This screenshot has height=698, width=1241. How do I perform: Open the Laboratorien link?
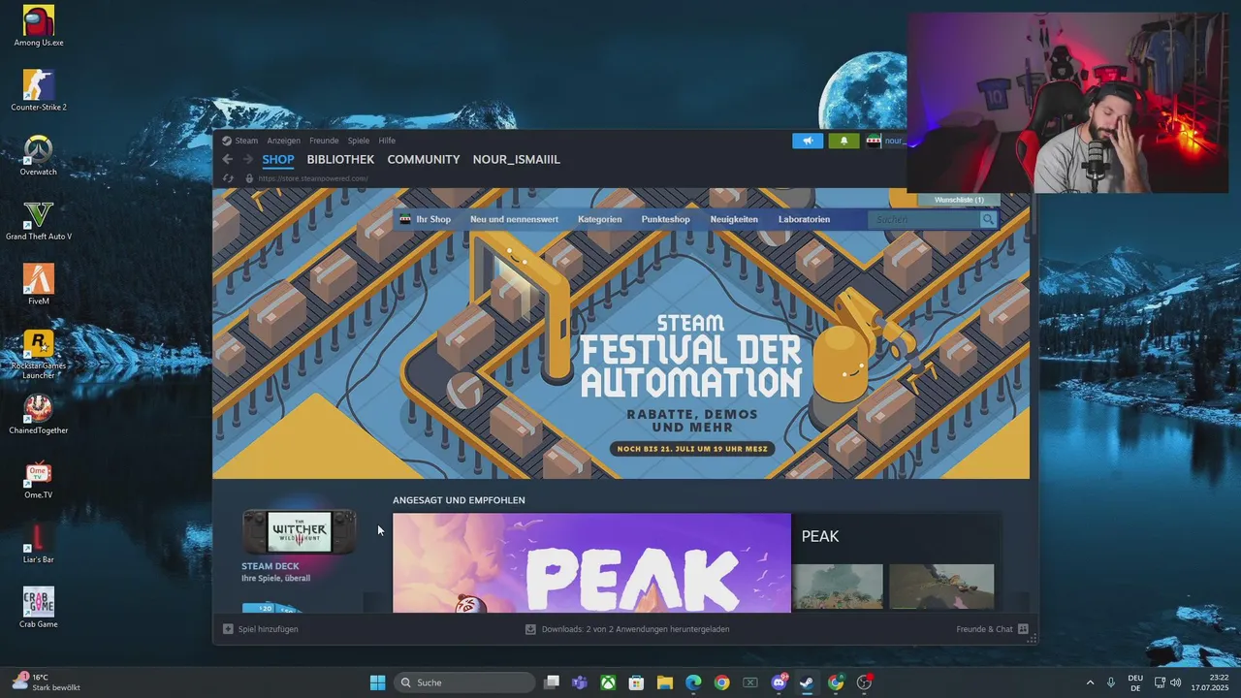pos(804,219)
